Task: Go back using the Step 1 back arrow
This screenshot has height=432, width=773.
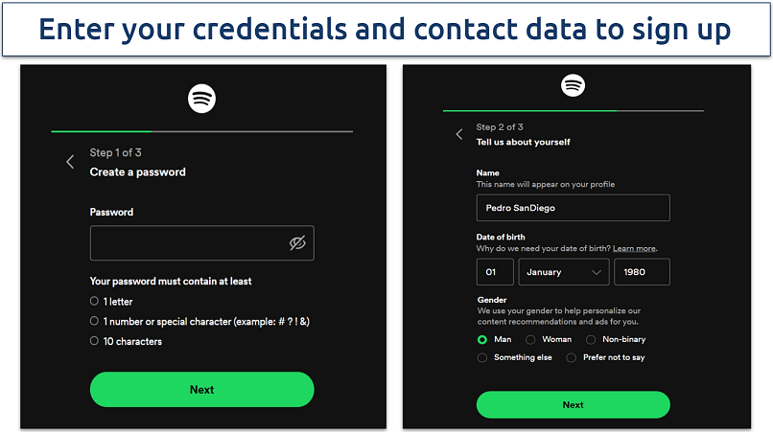Action: tap(70, 162)
